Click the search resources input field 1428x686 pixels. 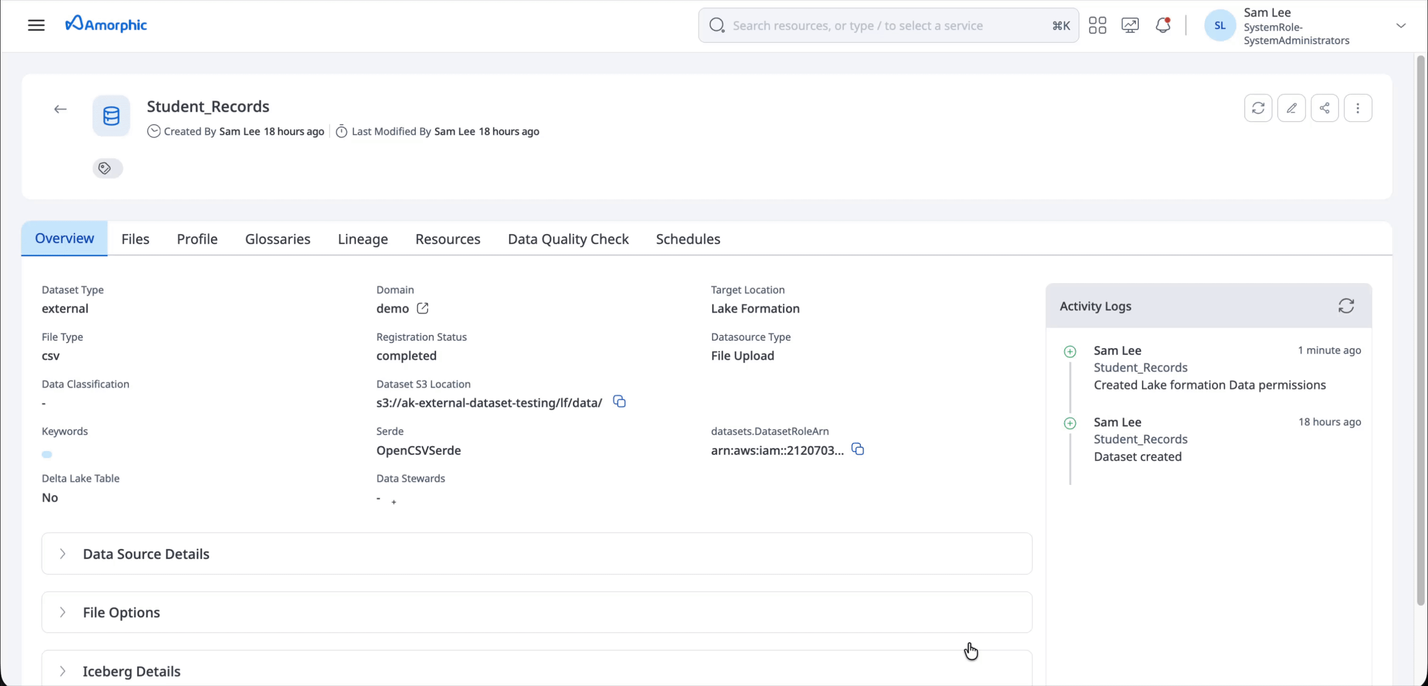[x=888, y=25]
